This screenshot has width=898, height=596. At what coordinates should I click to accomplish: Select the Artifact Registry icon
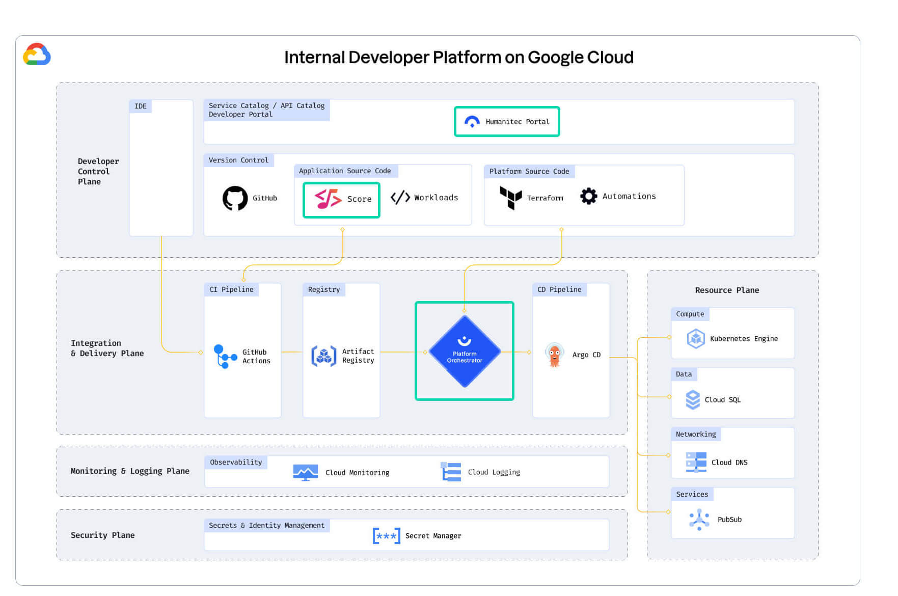click(x=323, y=356)
